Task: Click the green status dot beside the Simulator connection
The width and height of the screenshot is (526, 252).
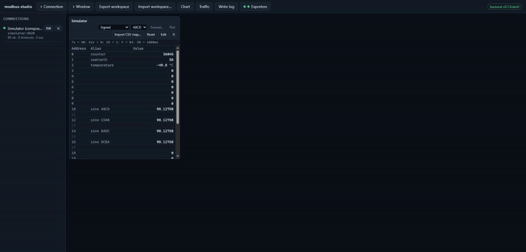Action: (4, 28)
